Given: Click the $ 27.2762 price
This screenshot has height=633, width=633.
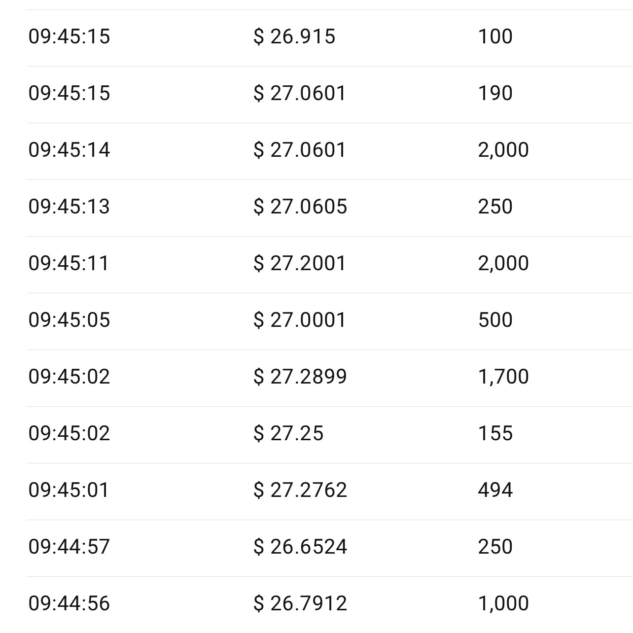Looking at the screenshot, I should click(300, 490).
